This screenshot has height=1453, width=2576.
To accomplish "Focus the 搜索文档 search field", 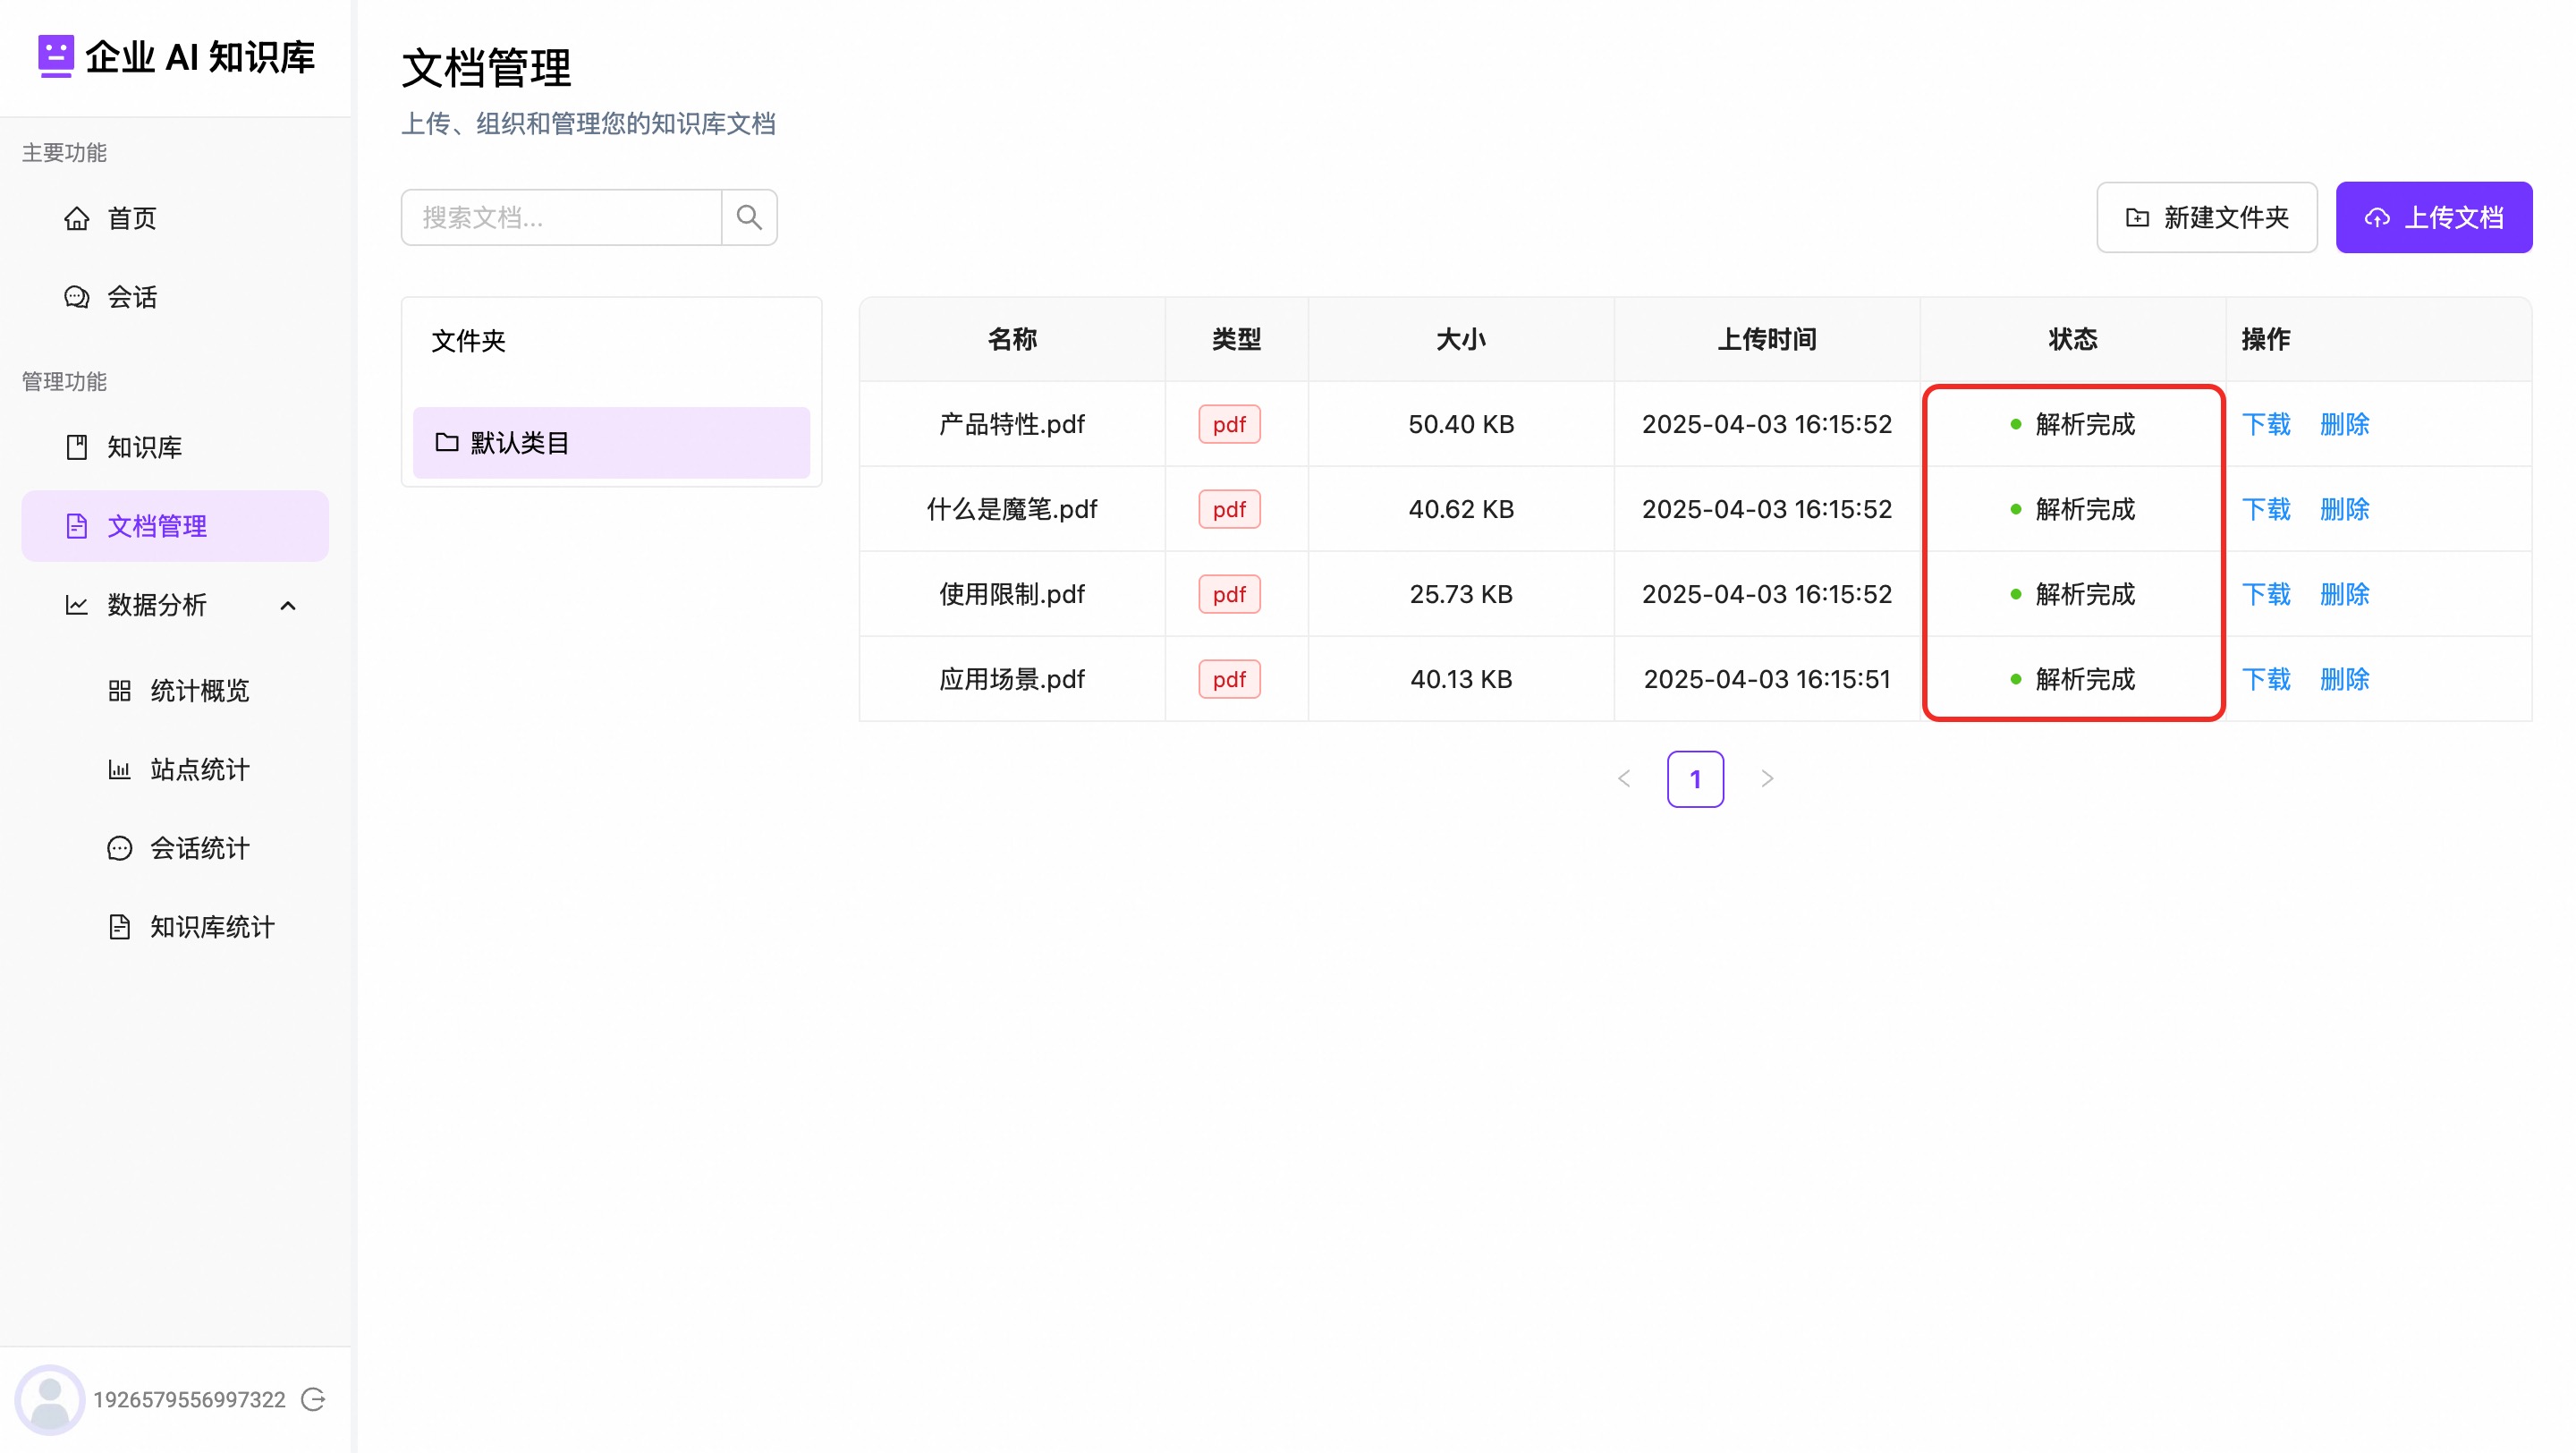I will [561, 217].
